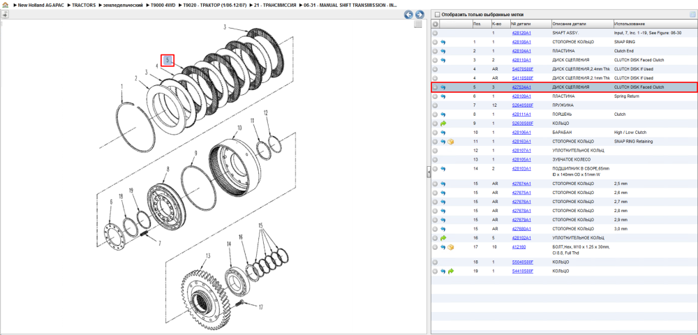The height and width of the screenshot is (335, 698).
Task: Select callout 17 near the bolt in the diagram
Action: point(260,306)
